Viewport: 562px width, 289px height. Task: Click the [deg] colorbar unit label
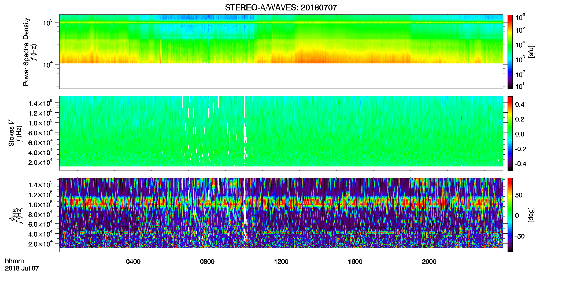[x=531, y=215]
